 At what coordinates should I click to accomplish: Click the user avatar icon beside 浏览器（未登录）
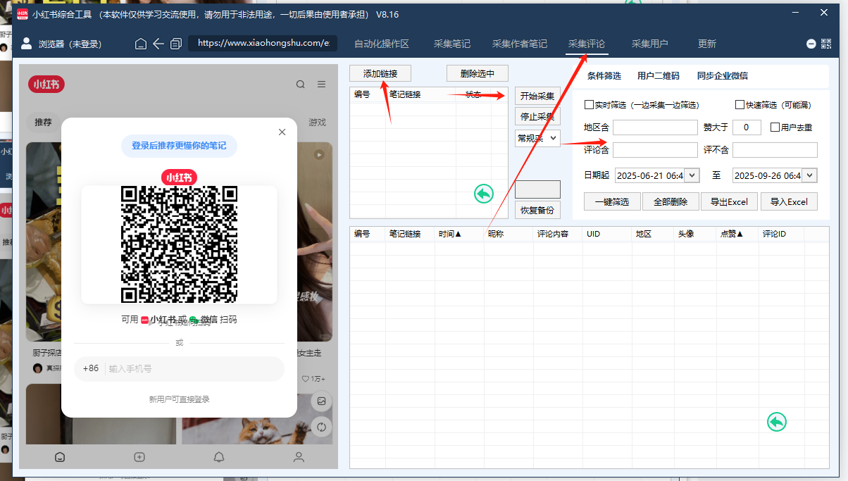[x=27, y=44]
